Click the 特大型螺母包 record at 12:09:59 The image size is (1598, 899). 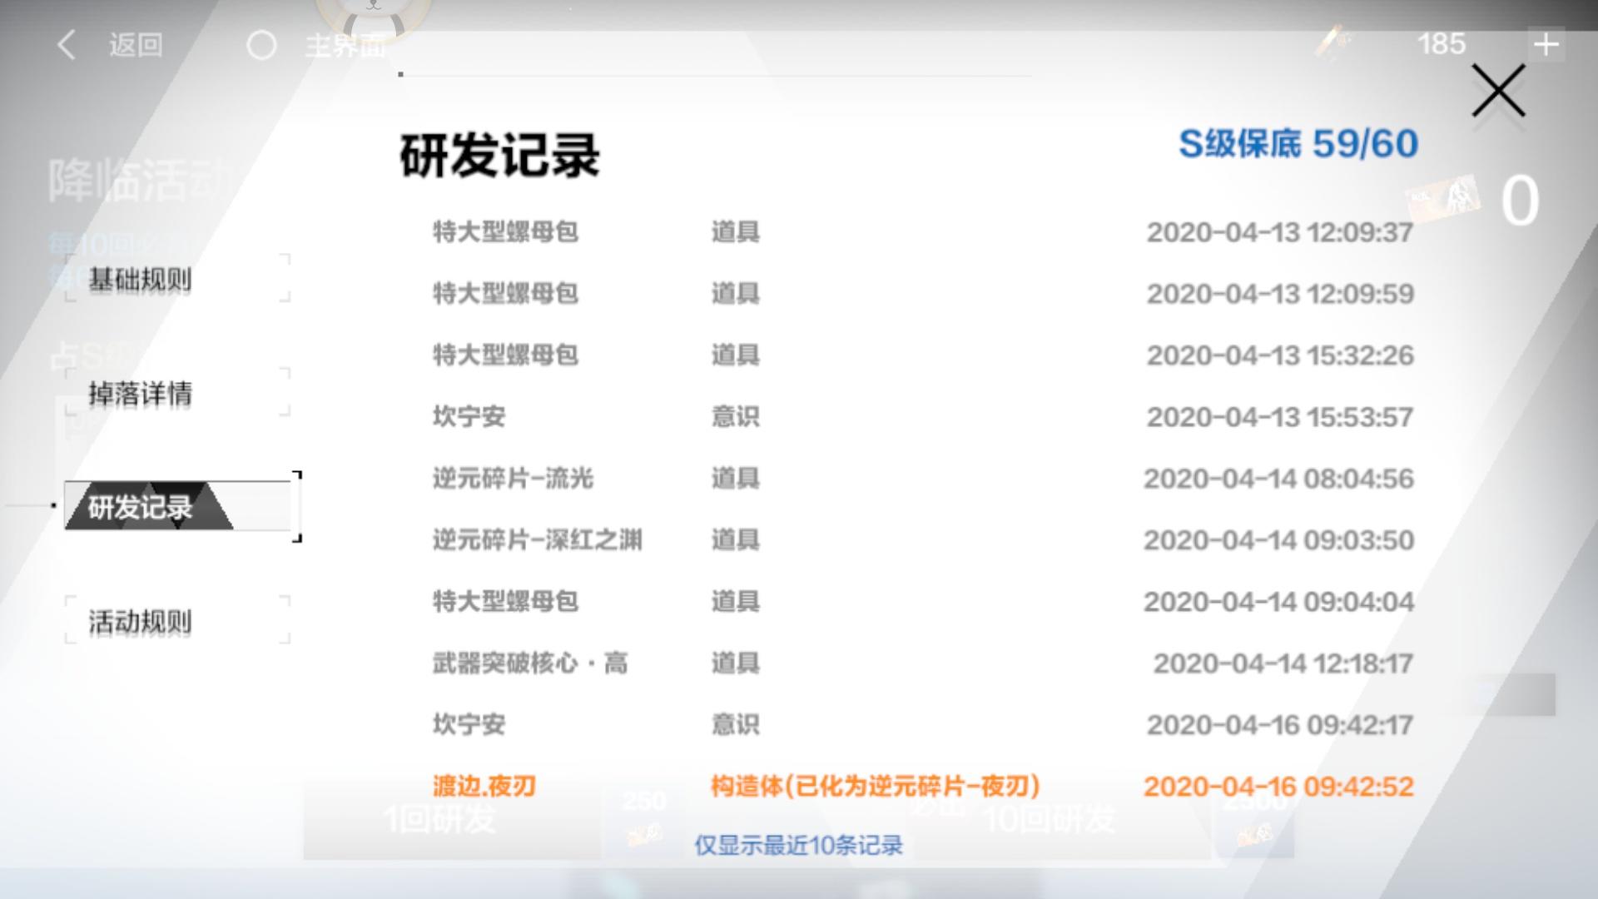tap(922, 294)
